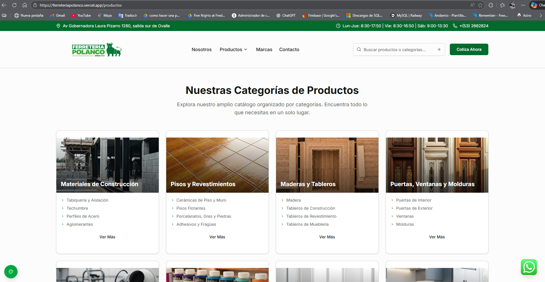The height and width of the screenshot is (282, 545).
Task: Open the WhatsApp chat floating button
Action: (529, 267)
